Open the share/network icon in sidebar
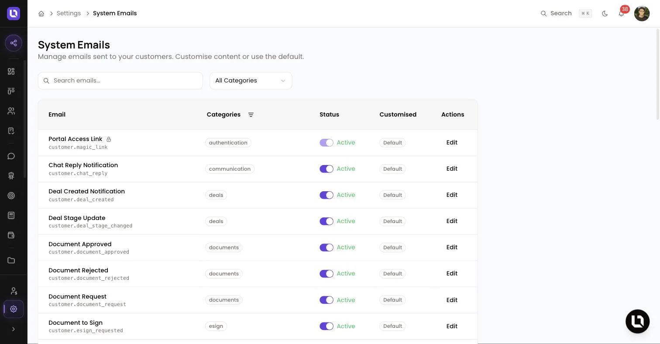This screenshot has height=344, width=660. point(14,43)
